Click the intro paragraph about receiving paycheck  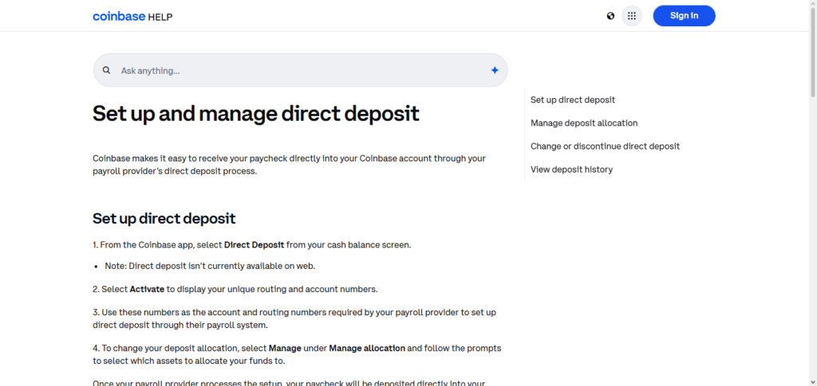click(289, 165)
